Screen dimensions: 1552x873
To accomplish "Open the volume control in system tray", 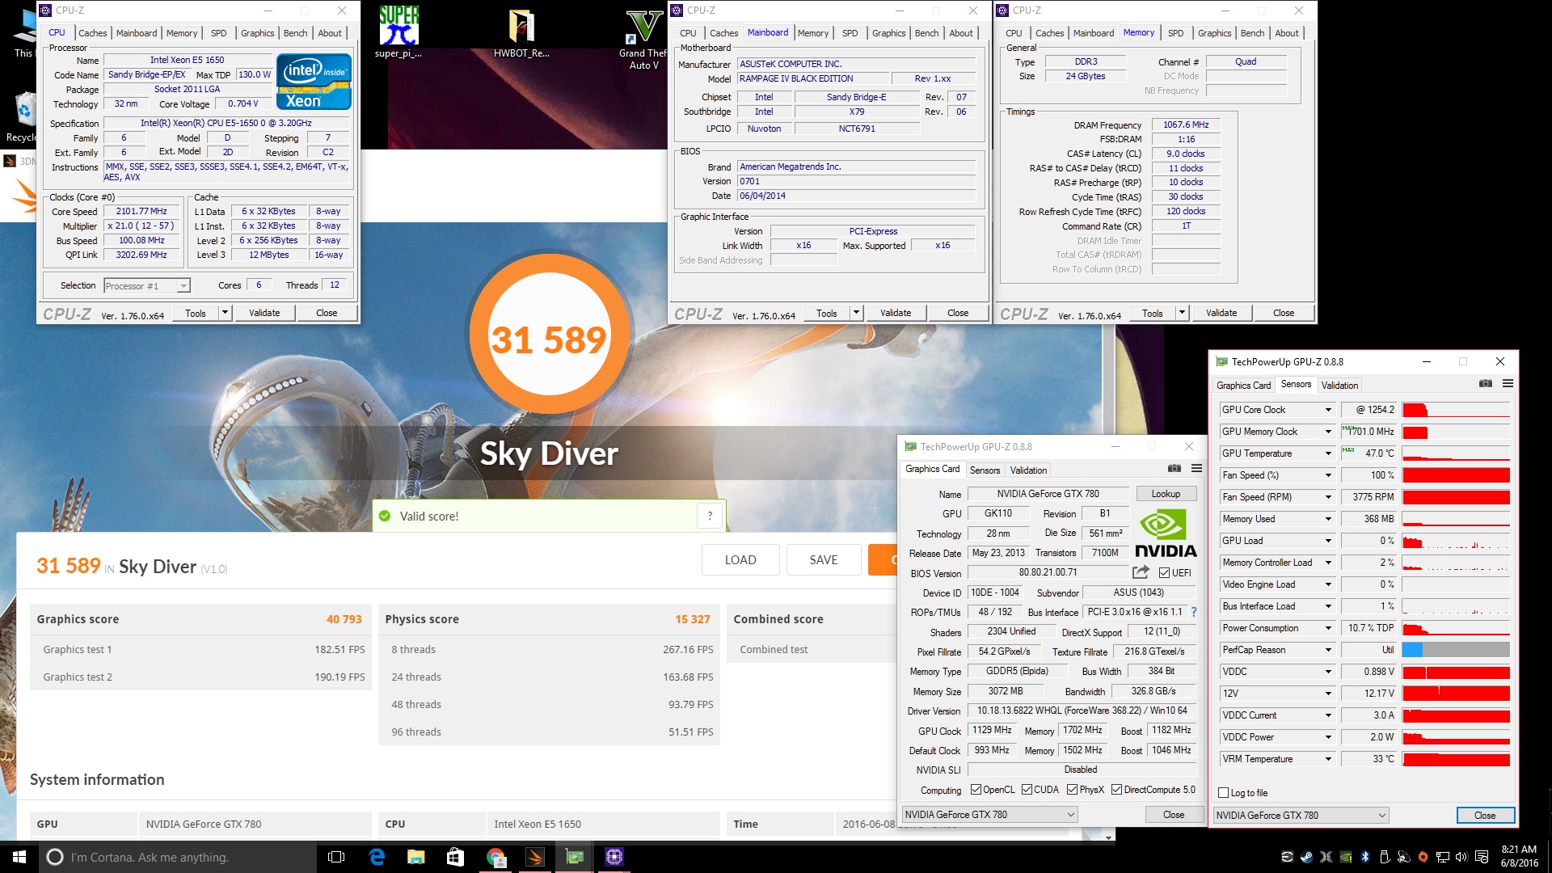I will point(1461,857).
